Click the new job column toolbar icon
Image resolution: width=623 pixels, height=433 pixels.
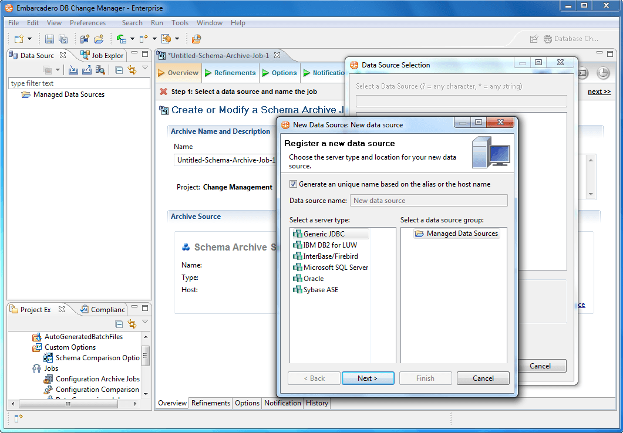[x=143, y=39]
